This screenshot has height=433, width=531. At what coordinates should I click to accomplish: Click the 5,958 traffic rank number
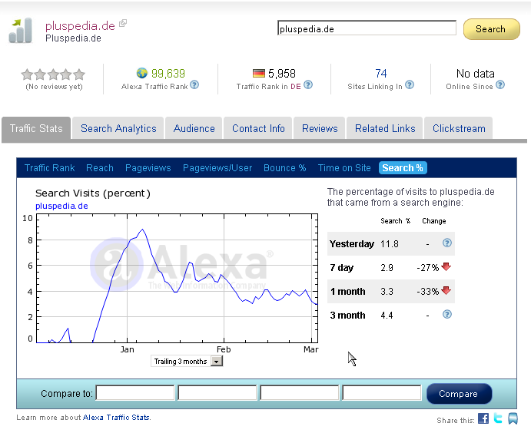click(x=282, y=74)
